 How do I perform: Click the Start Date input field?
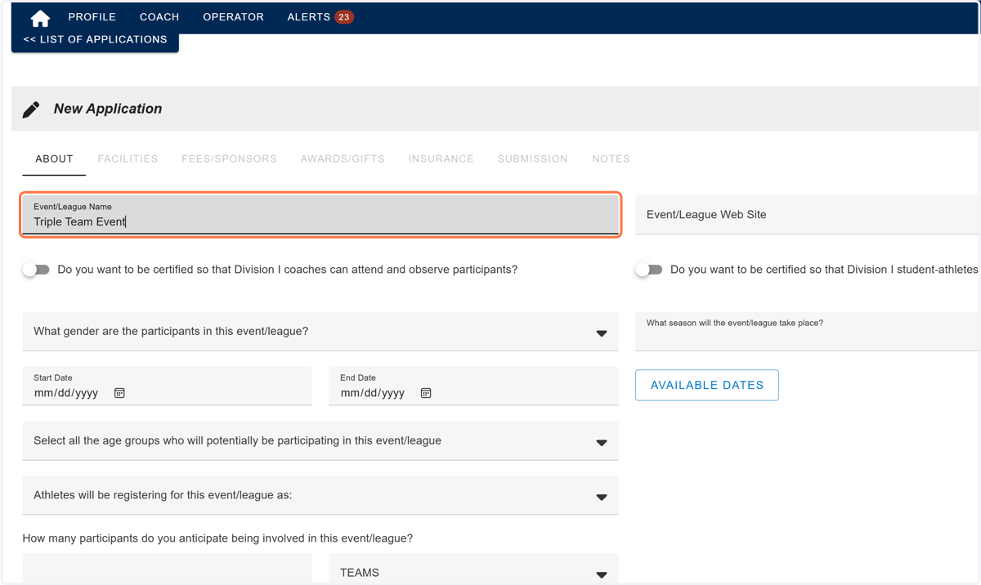click(168, 386)
